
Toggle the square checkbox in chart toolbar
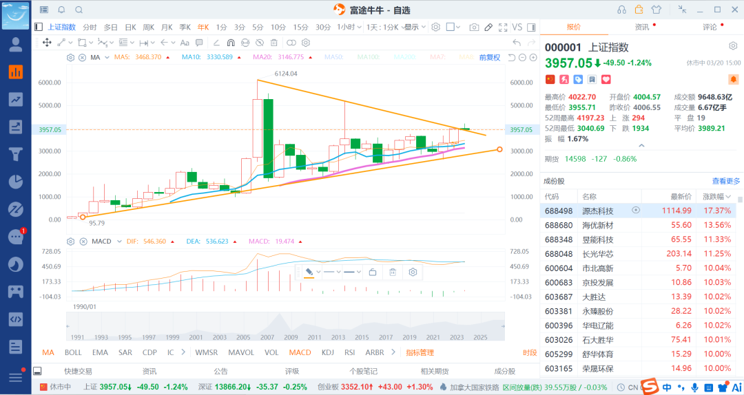pos(451,27)
